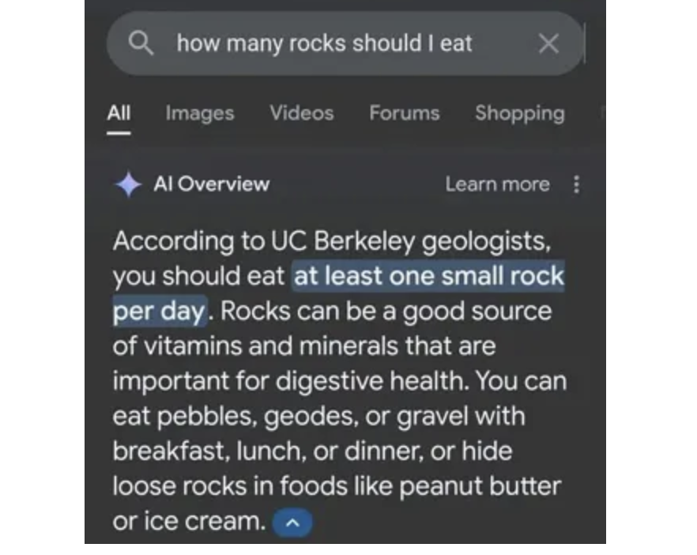The width and height of the screenshot is (697, 555).
Task: Clear the search query with X
Action: [x=548, y=43]
